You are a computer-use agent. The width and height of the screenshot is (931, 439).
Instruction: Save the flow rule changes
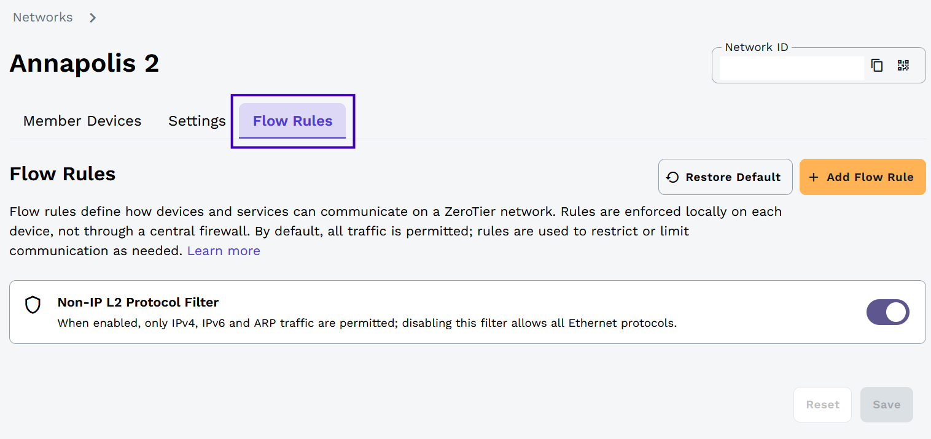click(x=886, y=404)
